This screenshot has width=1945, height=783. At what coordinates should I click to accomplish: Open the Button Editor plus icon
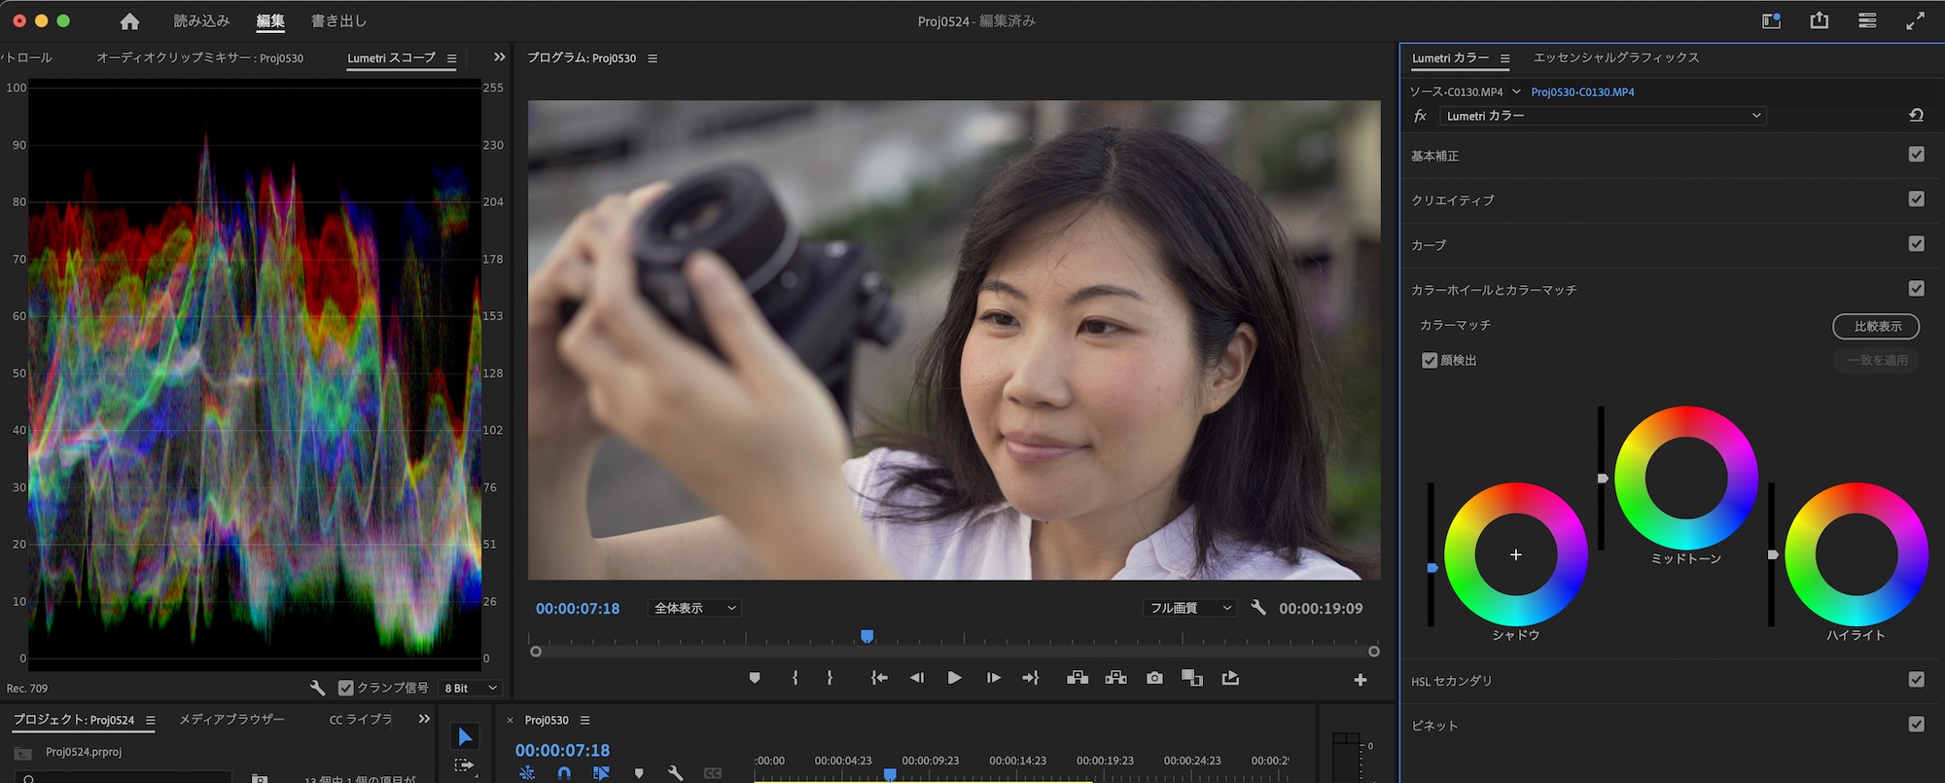(x=1361, y=680)
